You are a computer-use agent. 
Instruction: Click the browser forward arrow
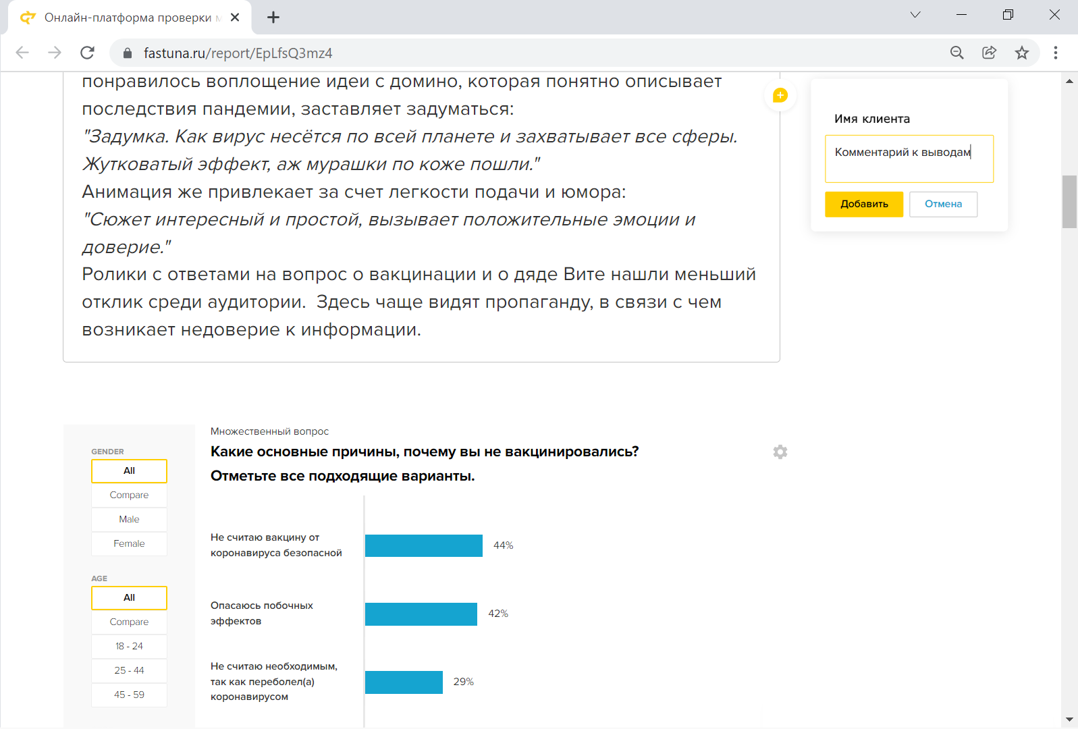click(x=55, y=53)
